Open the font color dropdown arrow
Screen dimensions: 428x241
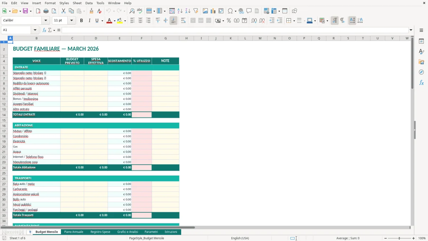click(115, 21)
